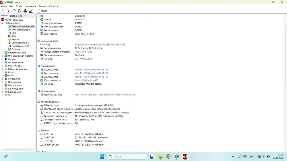Image resolution: width=287 pixels, height=161 pixels.
Task: Expand the DirectX tree node
Action: (x=2, y=76)
